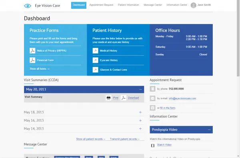Image resolution: width=240 pixels, height=158 pixels.
Task: Click the Message Center section heading
Action: click(35, 144)
